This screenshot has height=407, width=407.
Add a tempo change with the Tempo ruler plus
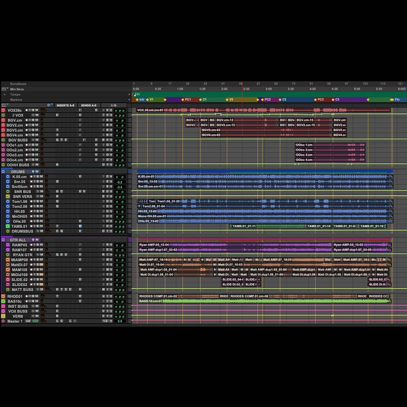[129, 95]
